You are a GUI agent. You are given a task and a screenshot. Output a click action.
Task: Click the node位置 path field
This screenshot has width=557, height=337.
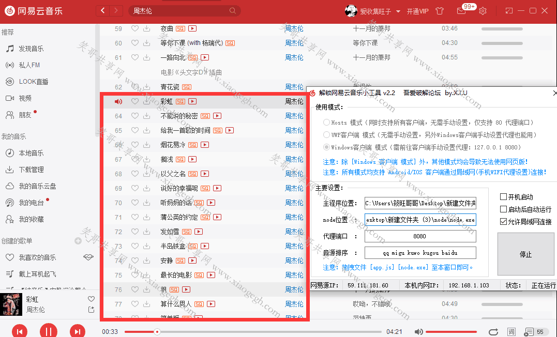coord(420,220)
